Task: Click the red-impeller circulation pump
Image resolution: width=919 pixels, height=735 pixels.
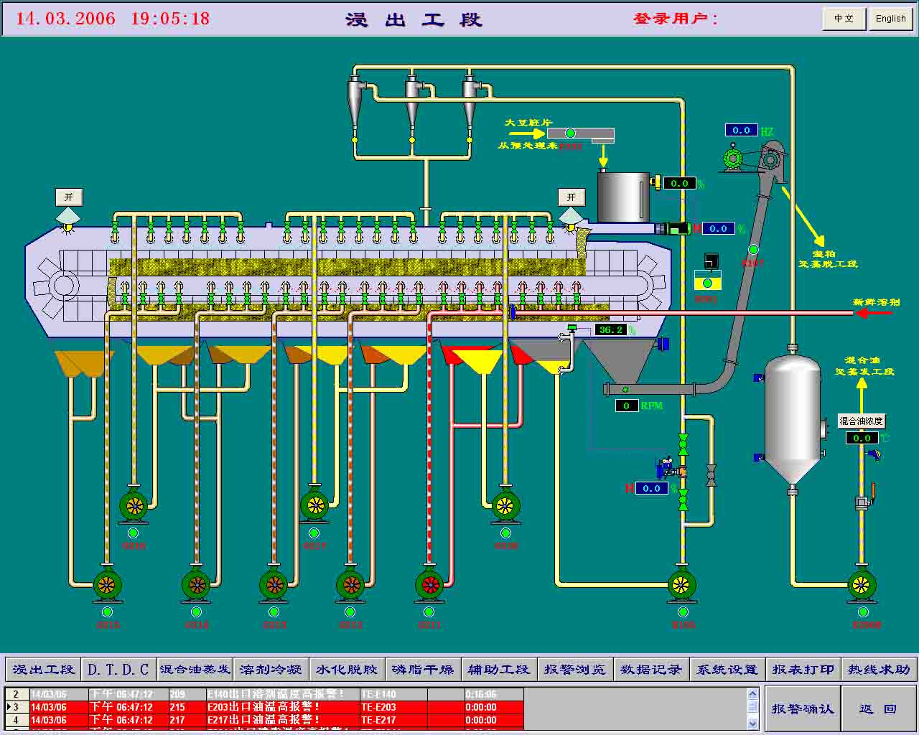Action: point(429,586)
